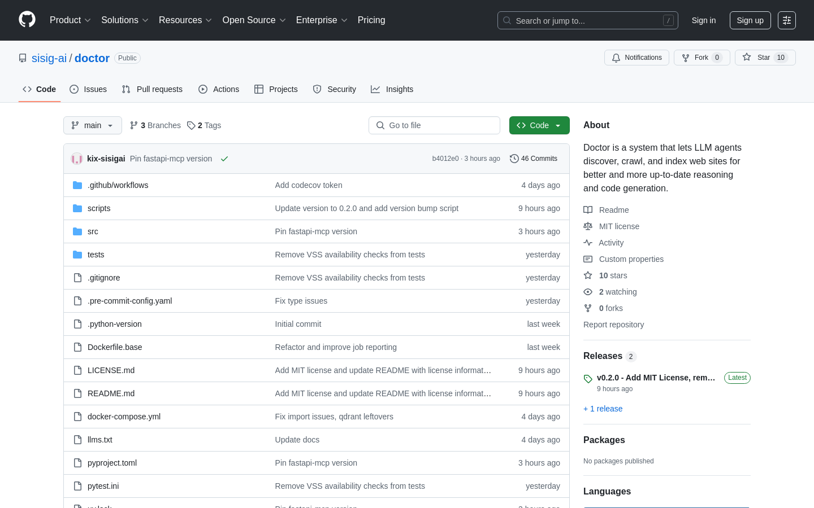Screen dimensions: 814x508
Task: Click the Go to file input
Action: point(434,125)
